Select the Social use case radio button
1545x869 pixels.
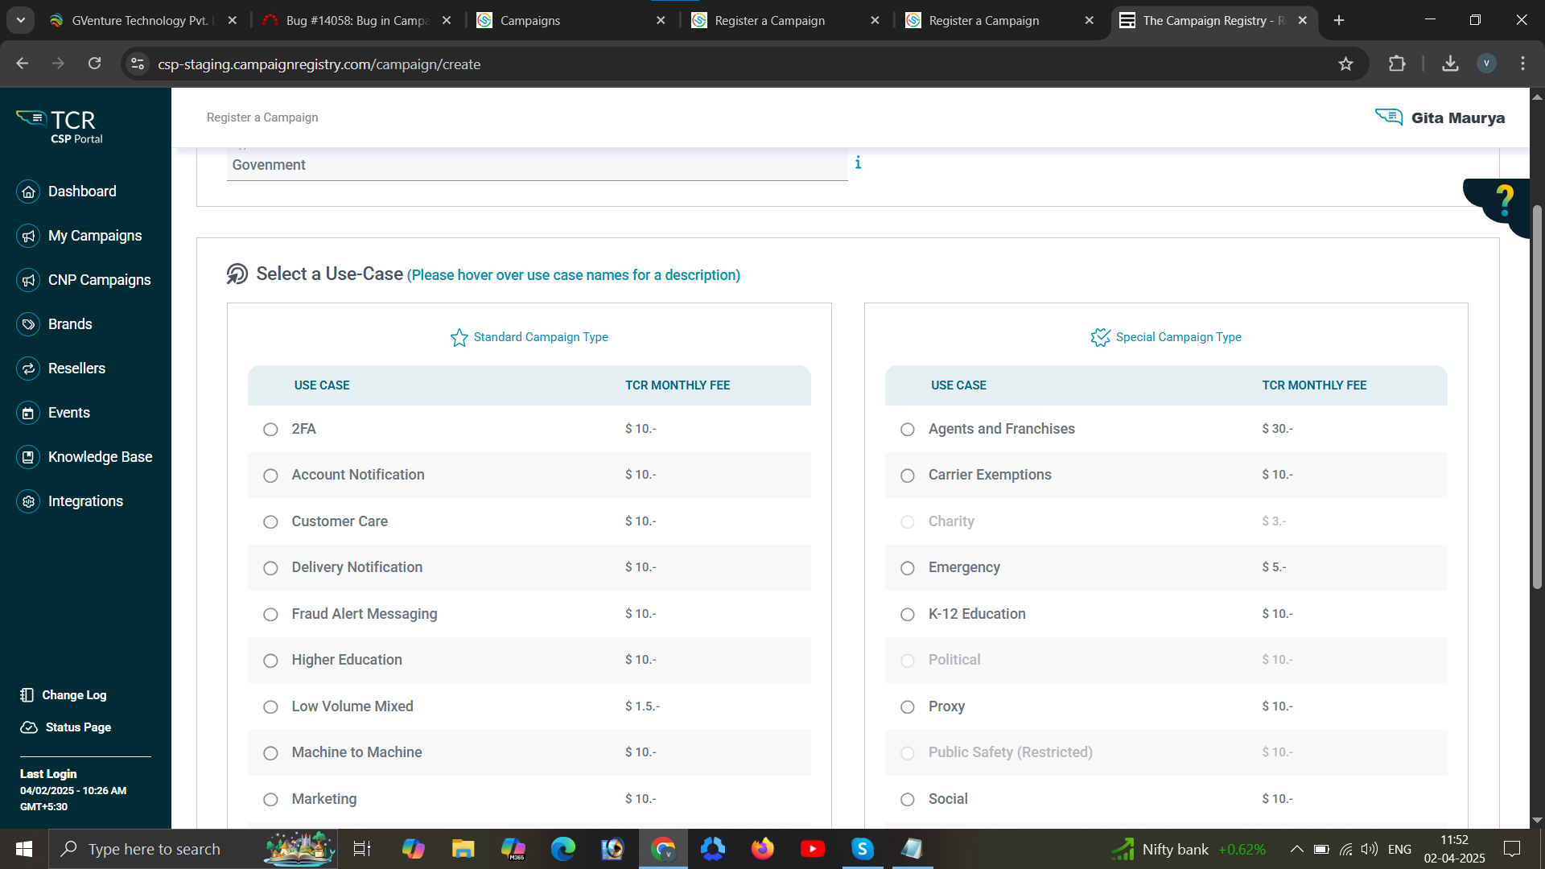coord(908,800)
